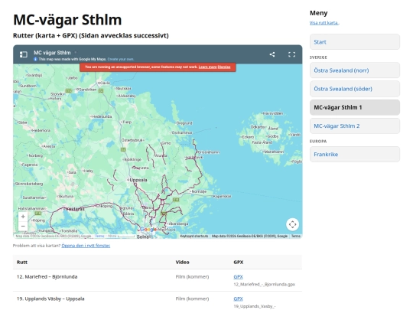Screen dimensions: 413x310
Task: Click the Östhammar label on the map
Action: click(x=182, y=132)
